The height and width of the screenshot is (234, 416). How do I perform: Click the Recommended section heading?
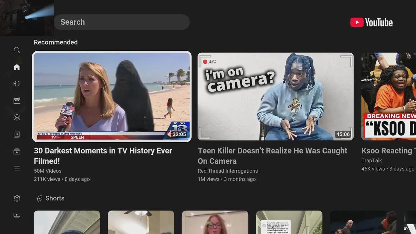pyautogui.click(x=56, y=42)
